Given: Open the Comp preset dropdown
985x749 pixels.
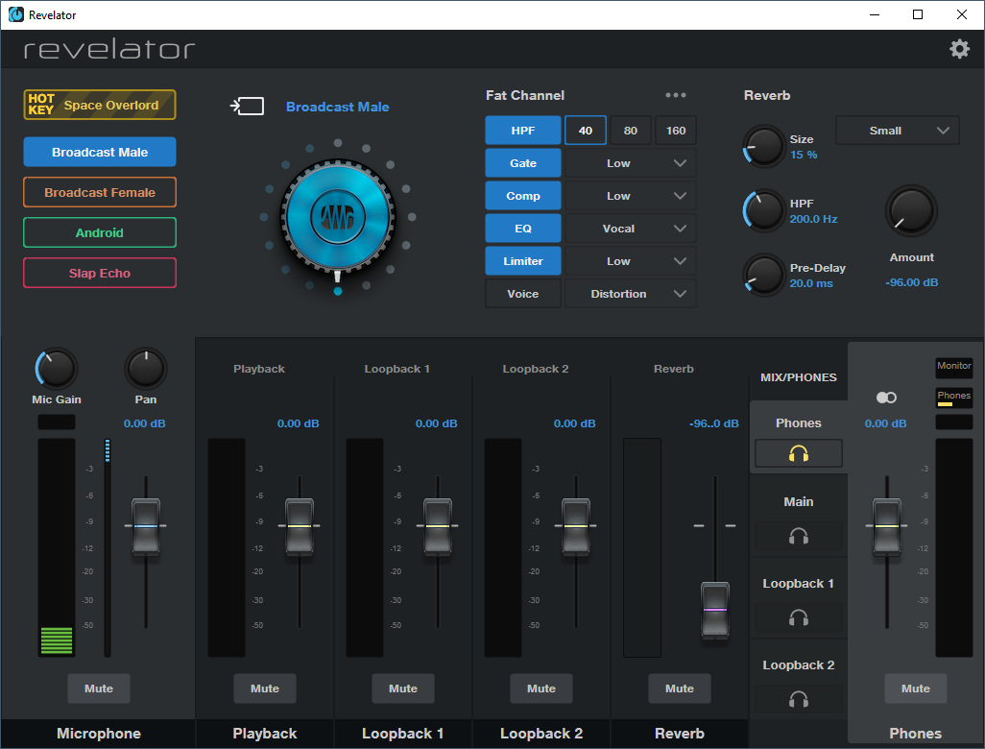Looking at the screenshot, I should (x=630, y=196).
